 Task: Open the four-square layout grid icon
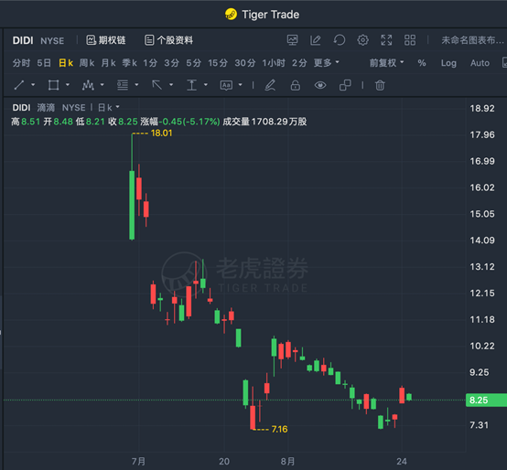click(x=410, y=40)
